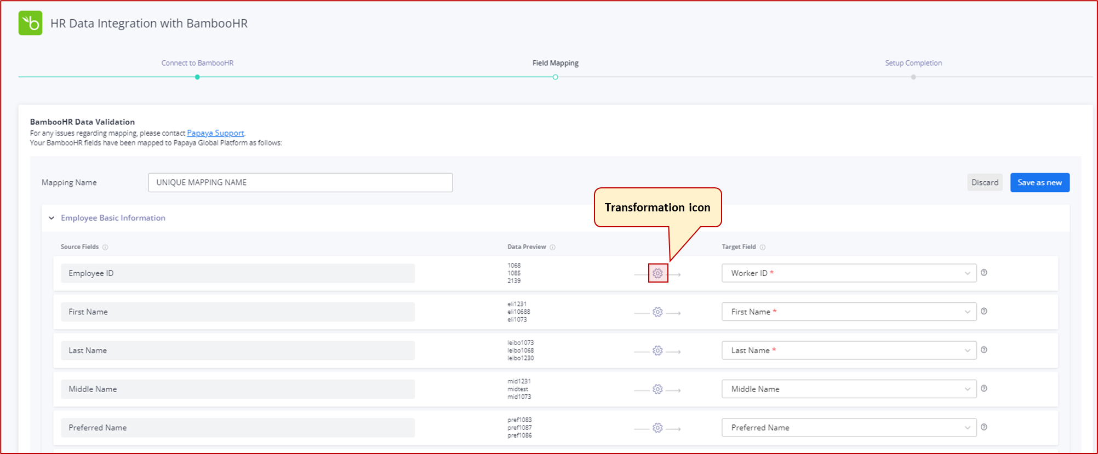Open the Papaya Support link

point(215,133)
